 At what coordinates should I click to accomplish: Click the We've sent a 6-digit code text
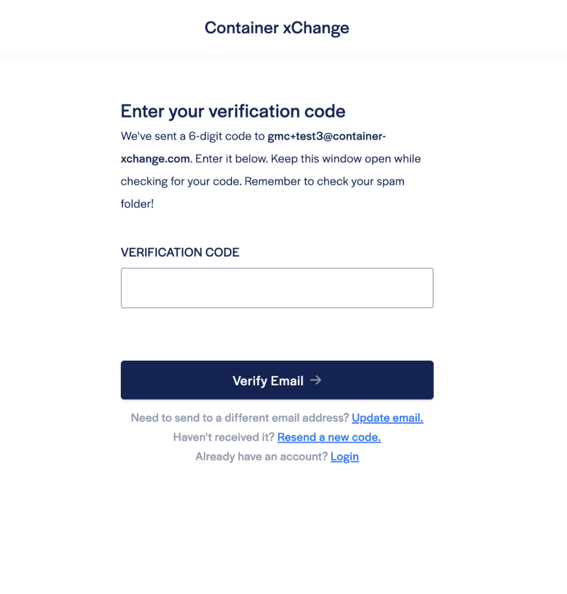(x=186, y=136)
